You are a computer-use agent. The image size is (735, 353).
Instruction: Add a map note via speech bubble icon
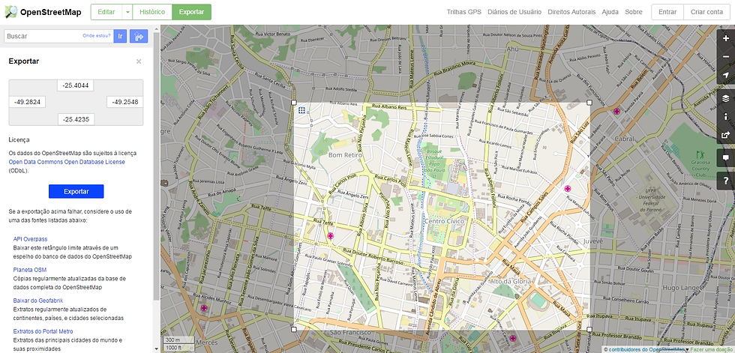726,158
